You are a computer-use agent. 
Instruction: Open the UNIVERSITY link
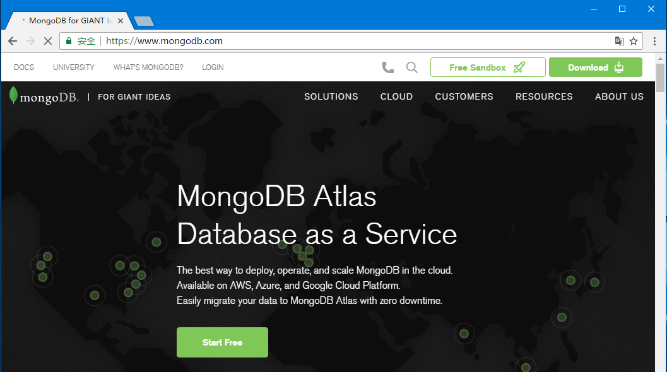click(74, 67)
